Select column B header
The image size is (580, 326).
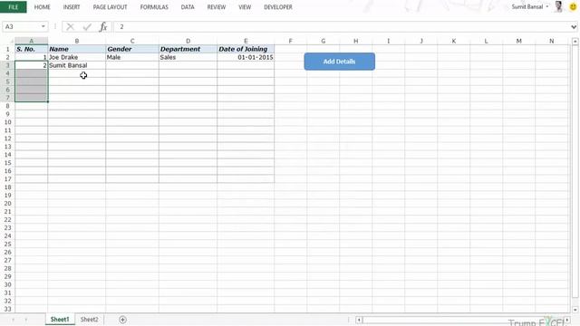(x=76, y=41)
